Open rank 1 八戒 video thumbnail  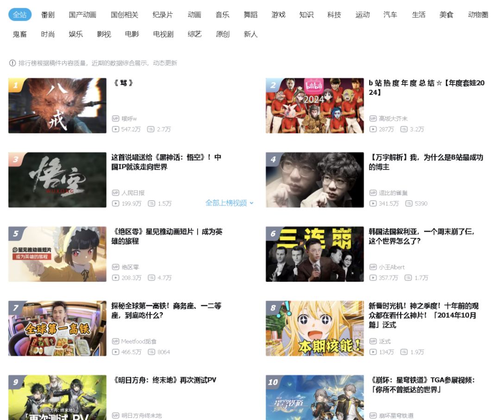pos(57,105)
